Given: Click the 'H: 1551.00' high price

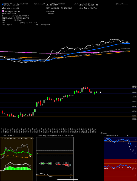Looking at the screenshot, I should coord(50,12).
